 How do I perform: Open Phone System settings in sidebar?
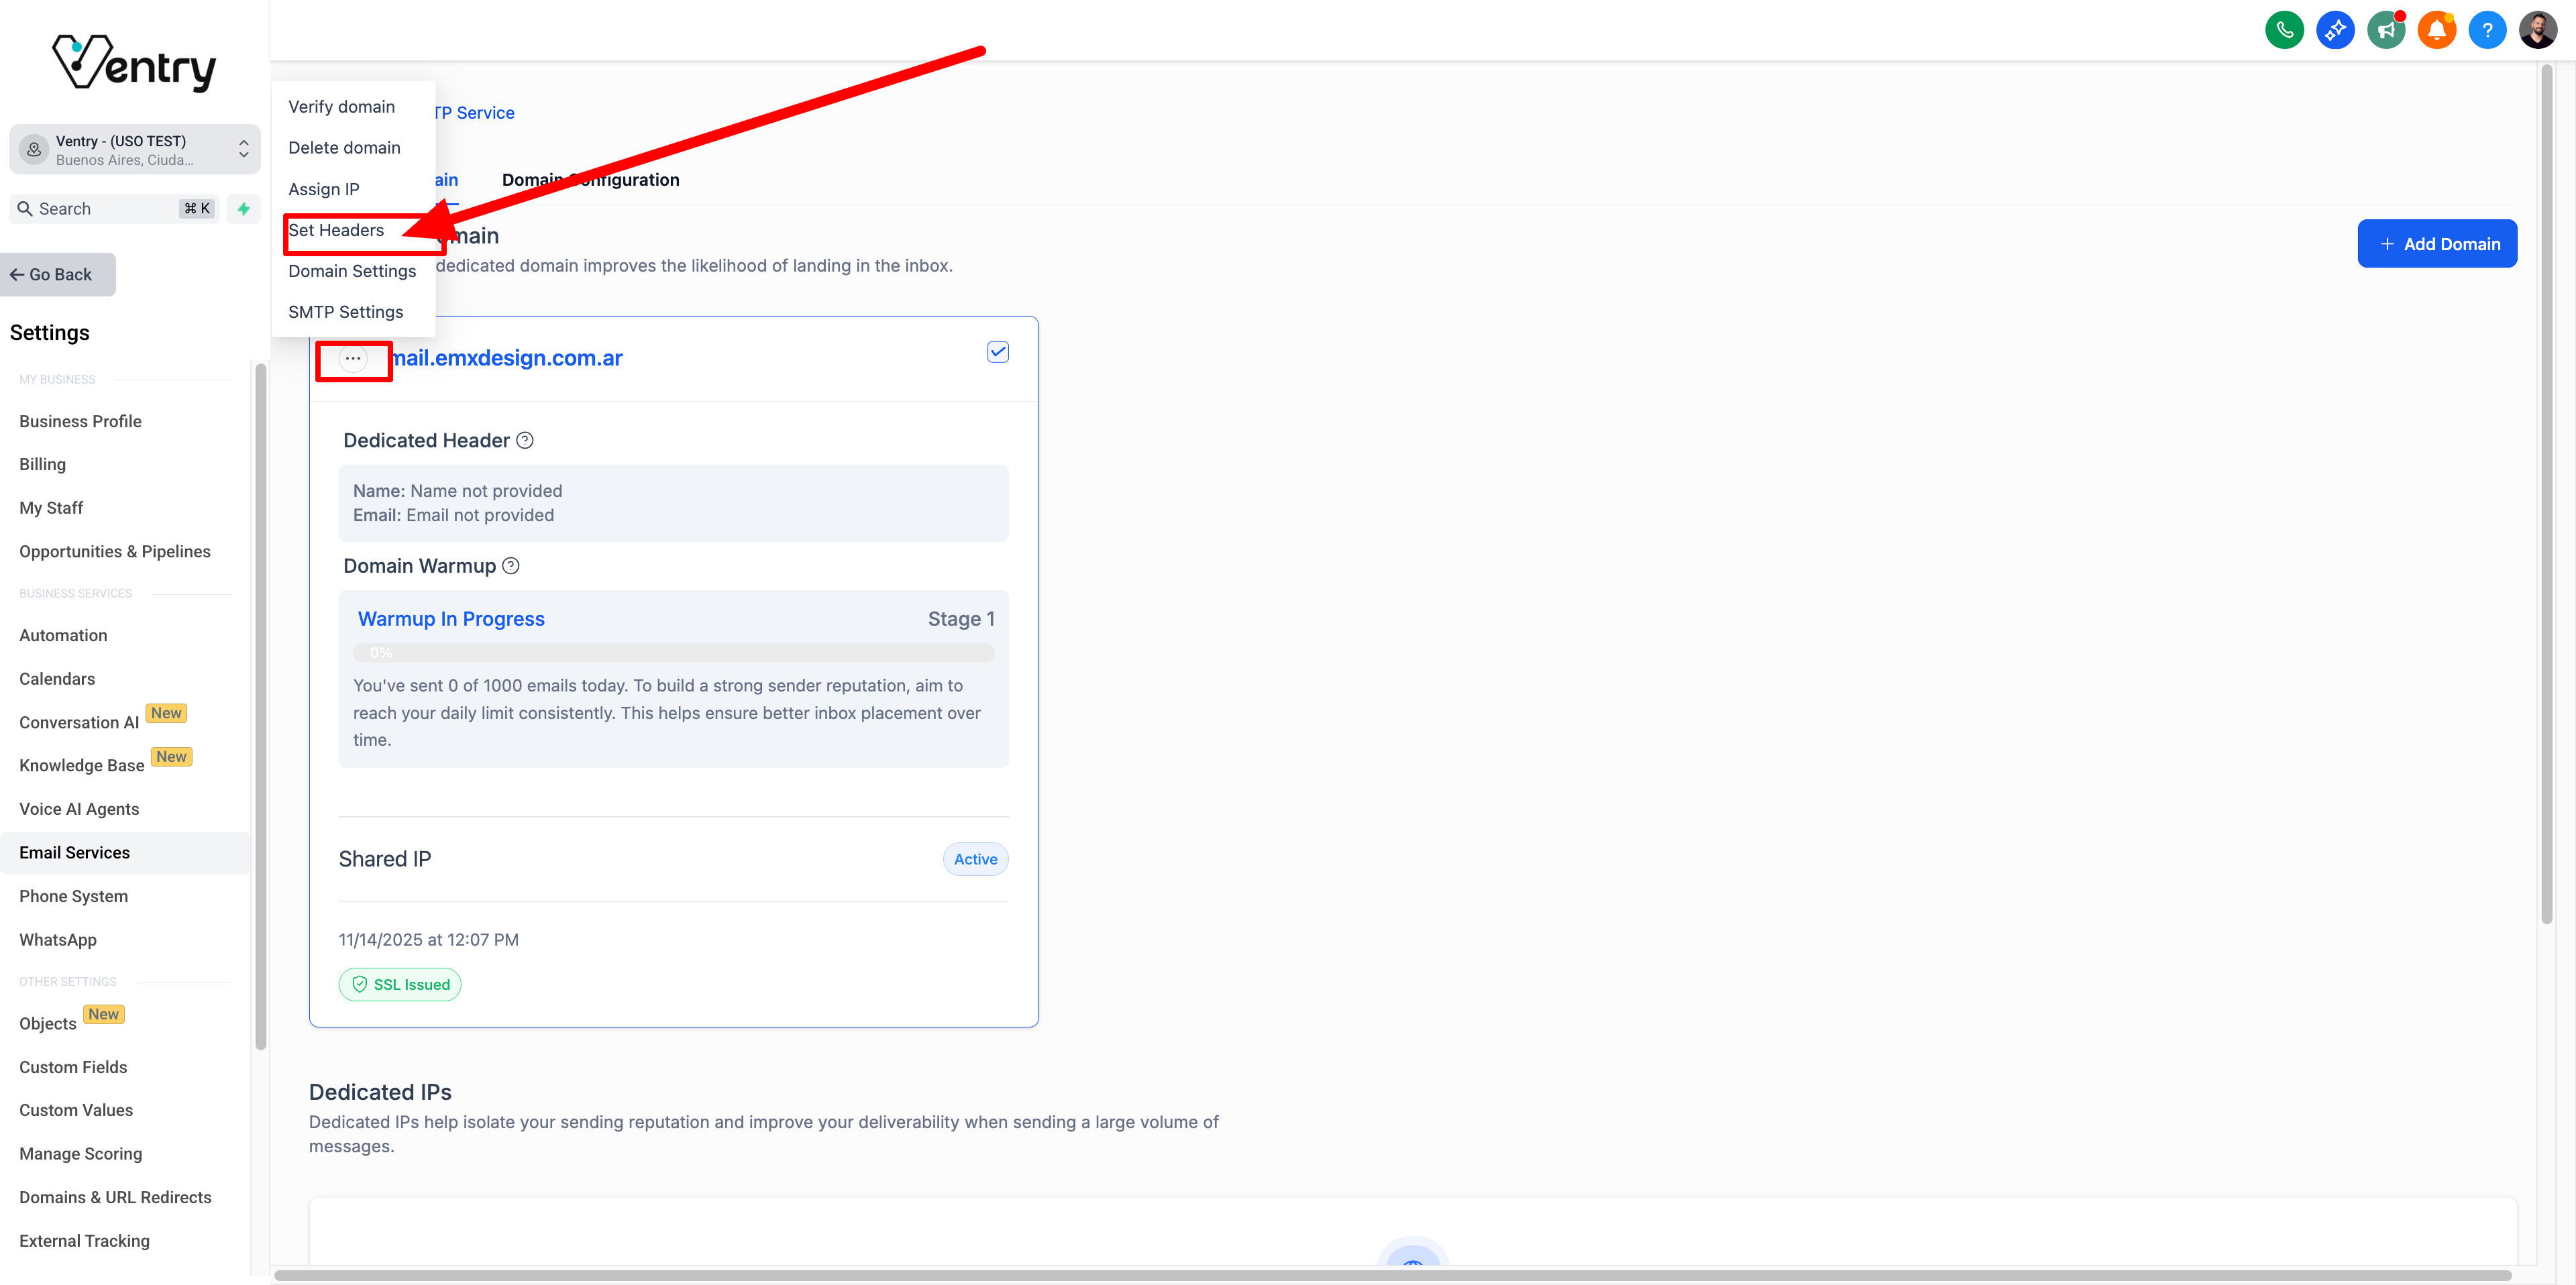(74, 896)
